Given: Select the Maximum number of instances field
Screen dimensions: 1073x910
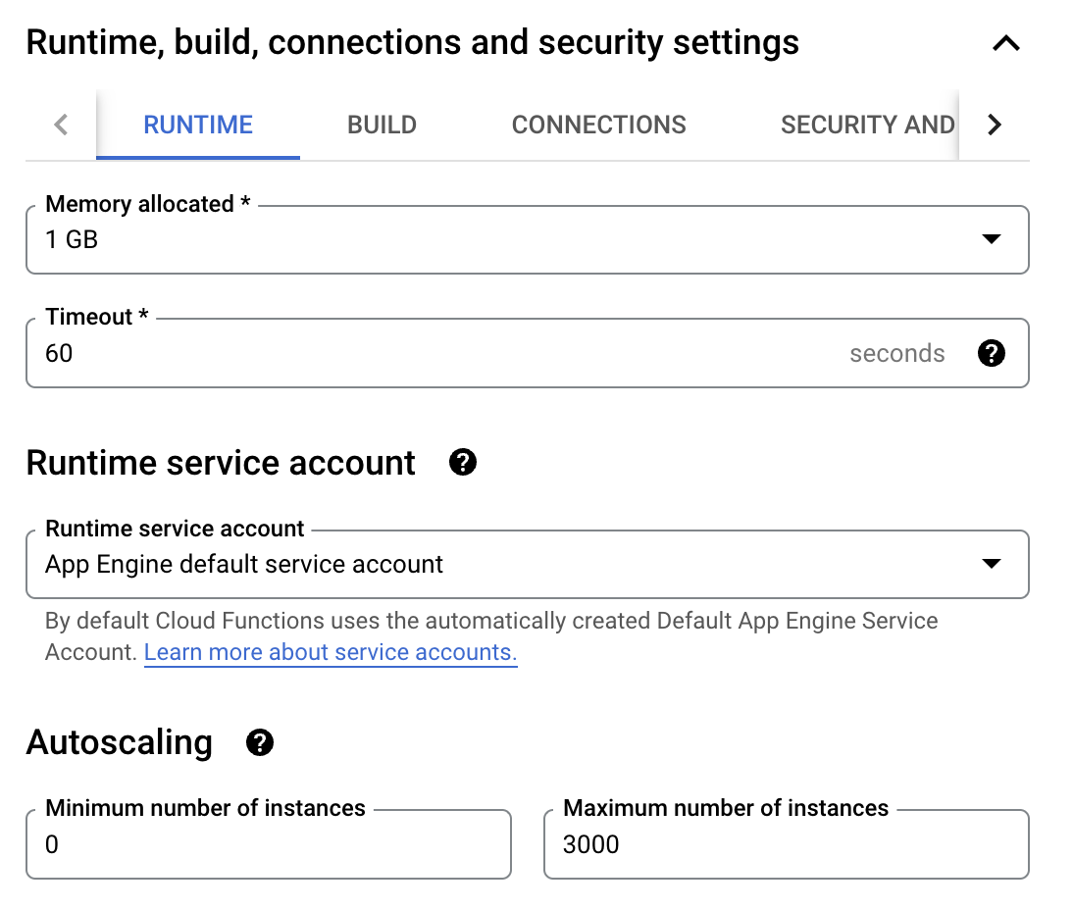Looking at the screenshot, I should (785, 844).
